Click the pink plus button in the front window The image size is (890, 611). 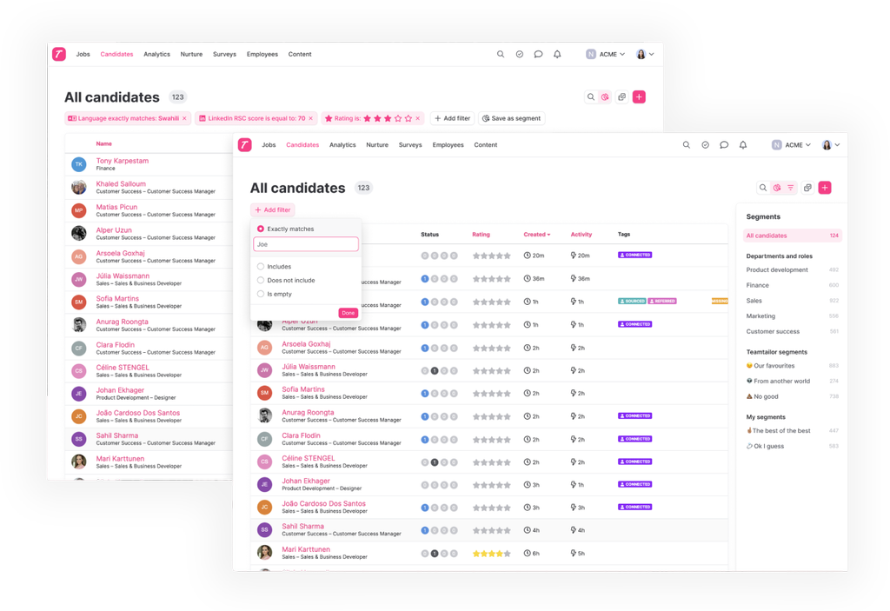pos(825,188)
